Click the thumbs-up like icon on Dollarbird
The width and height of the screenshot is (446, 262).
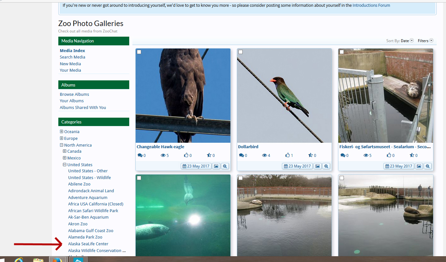[x=287, y=155]
